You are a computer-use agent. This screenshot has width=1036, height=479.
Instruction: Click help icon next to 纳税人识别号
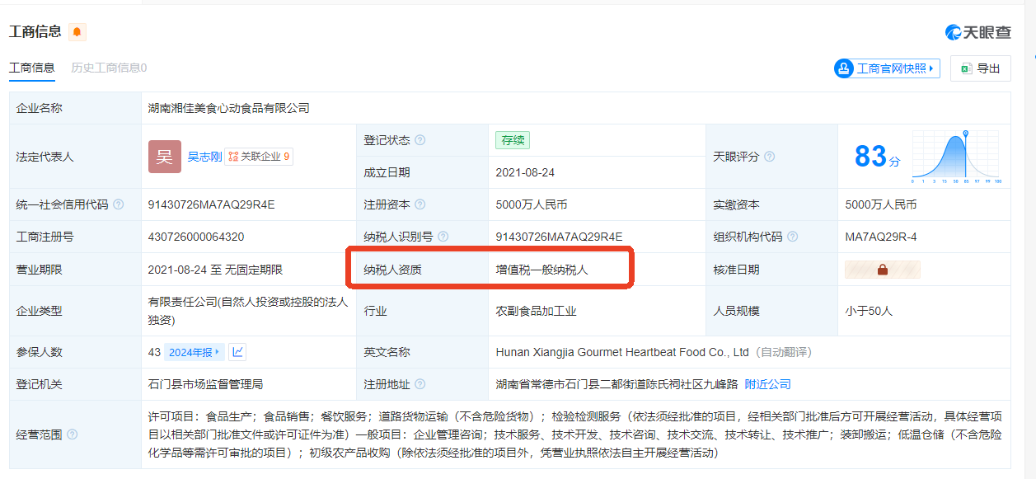tap(443, 237)
